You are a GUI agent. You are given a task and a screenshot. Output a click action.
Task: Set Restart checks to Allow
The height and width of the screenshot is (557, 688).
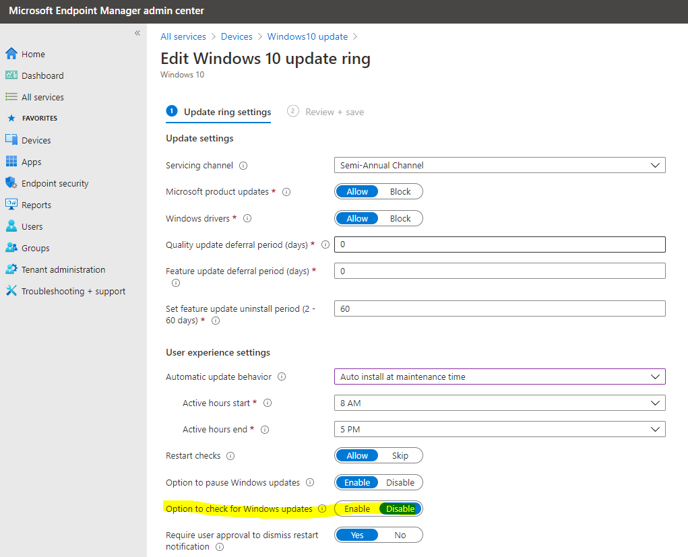point(357,456)
